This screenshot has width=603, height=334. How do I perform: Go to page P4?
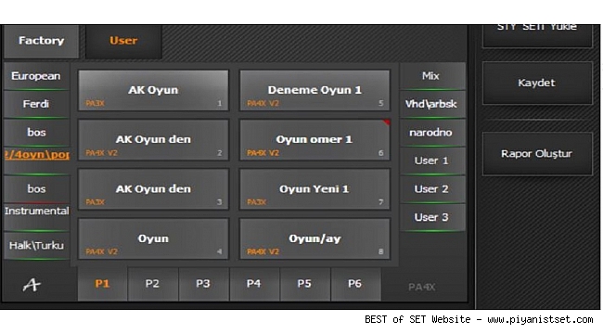pyautogui.click(x=254, y=284)
